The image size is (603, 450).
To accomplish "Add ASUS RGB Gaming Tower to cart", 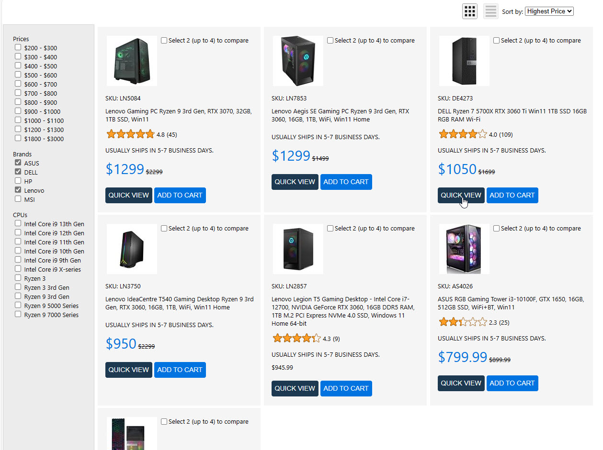I will coord(512,383).
